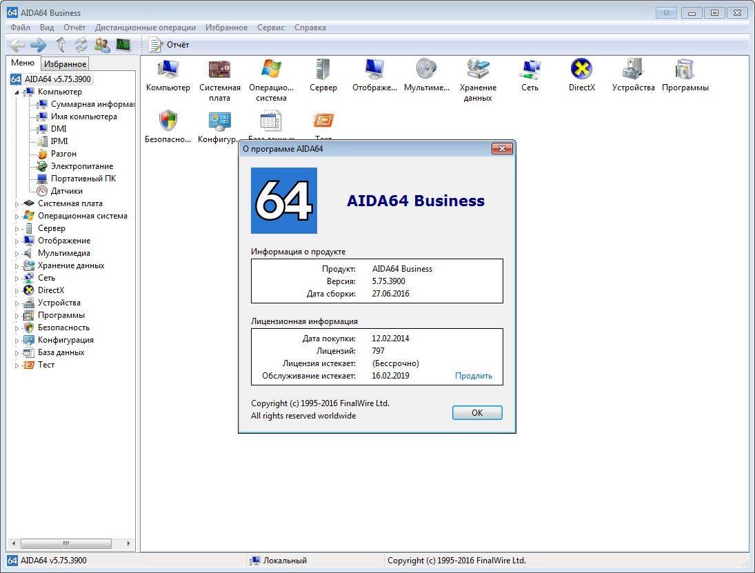Open the Системная плата icon
The image size is (755, 573).
pos(219,80)
